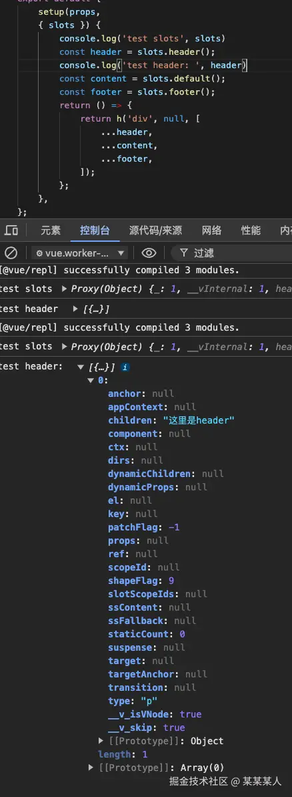This screenshot has height=797, width=292.
Task: Toggle the device toolbar icon
Action: coord(11,230)
